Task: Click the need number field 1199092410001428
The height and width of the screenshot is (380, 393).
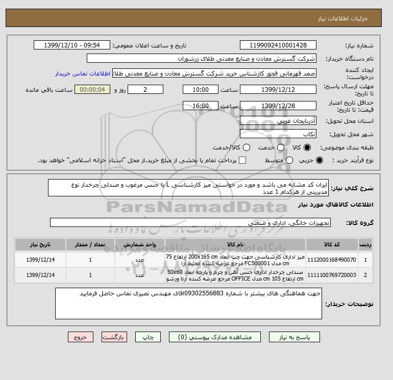Action: [x=278, y=45]
